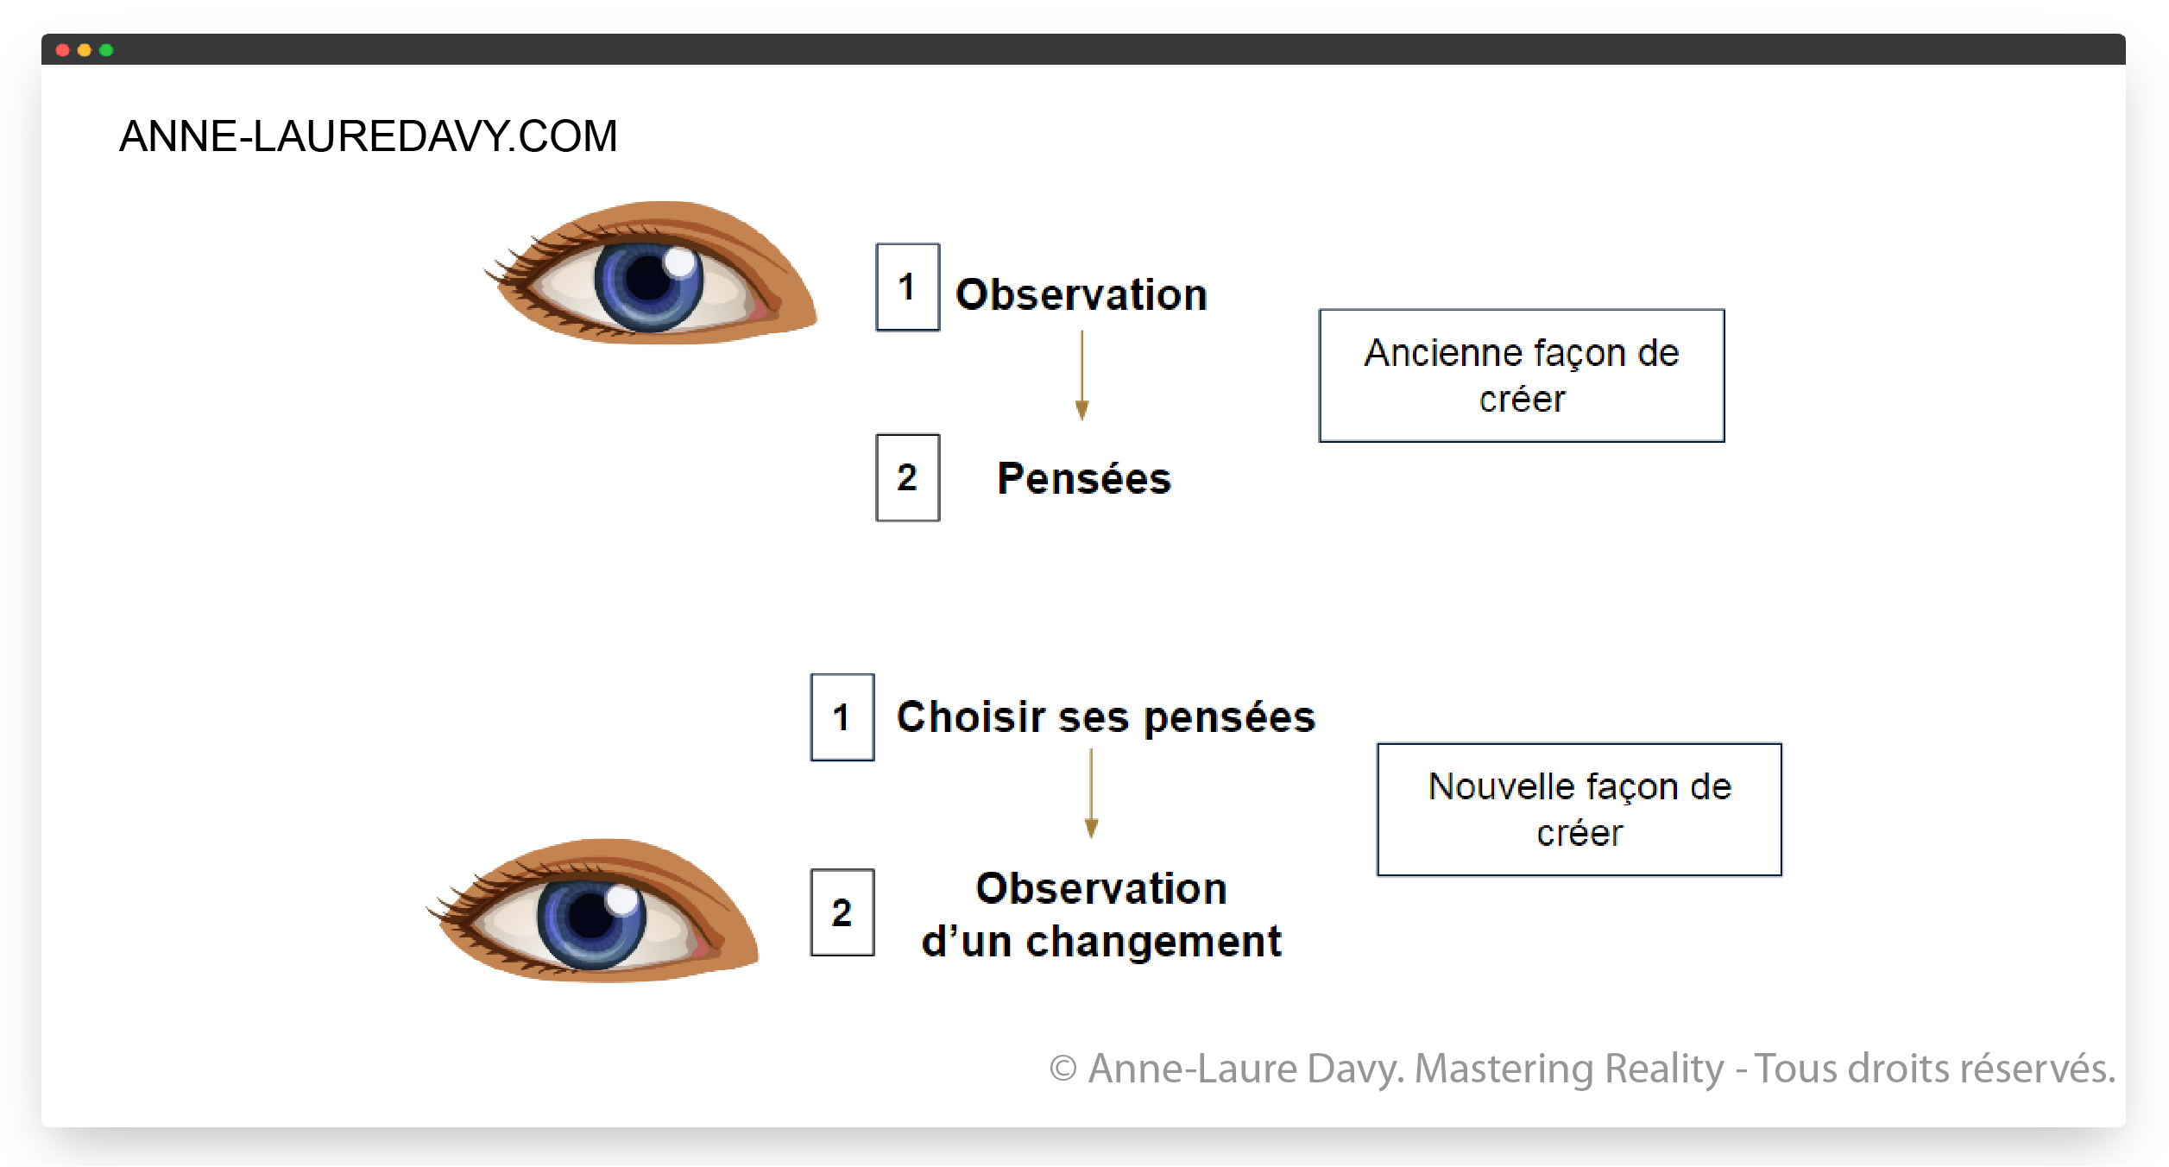2169x1167 pixels.
Task: Select the 'Observation d'un changement' text
Action: tap(1101, 915)
